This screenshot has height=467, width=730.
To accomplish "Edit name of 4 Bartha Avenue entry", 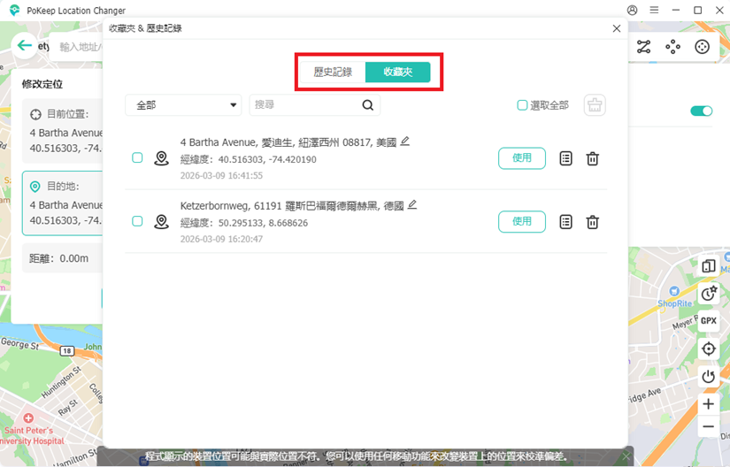I will point(405,142).
